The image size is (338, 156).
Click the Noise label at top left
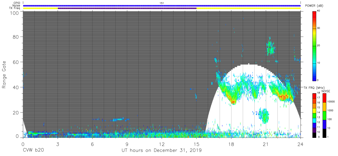16,6
